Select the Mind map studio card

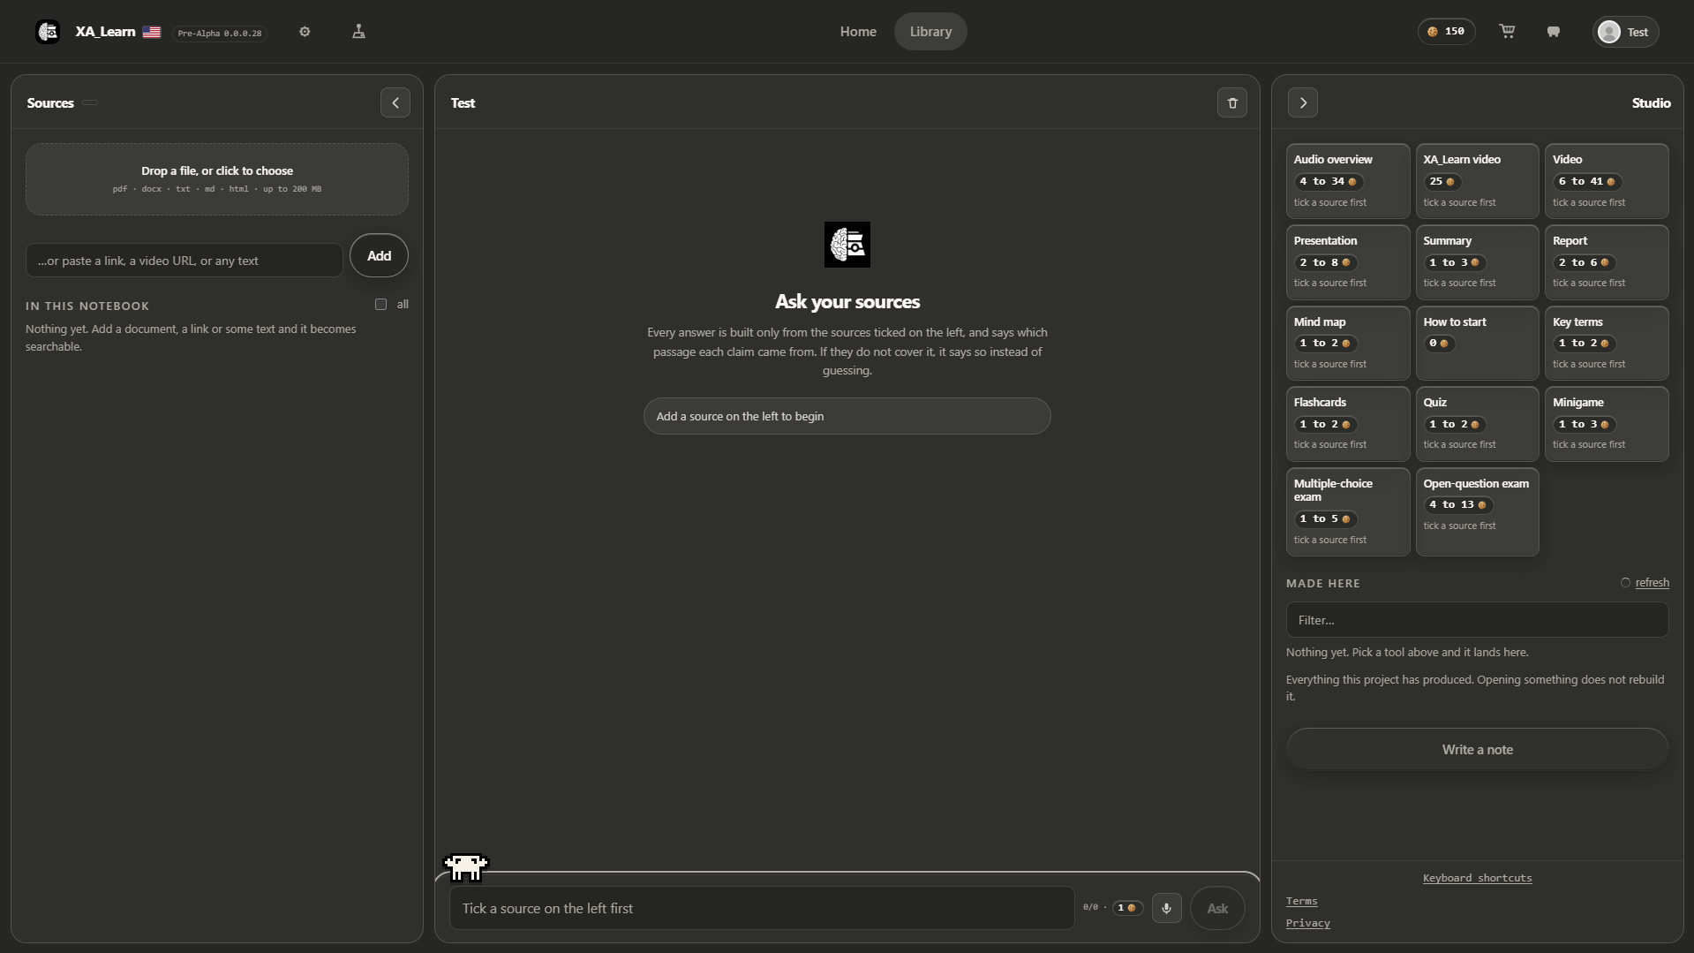pos(1348,343)
